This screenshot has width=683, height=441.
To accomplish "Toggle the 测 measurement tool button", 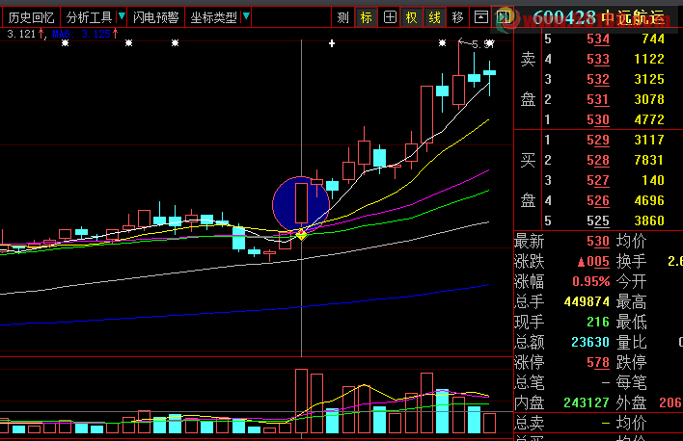I will 342,17.
